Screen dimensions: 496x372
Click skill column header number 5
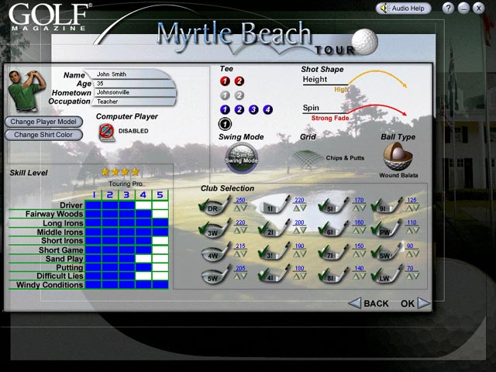[x=160, y=195]
